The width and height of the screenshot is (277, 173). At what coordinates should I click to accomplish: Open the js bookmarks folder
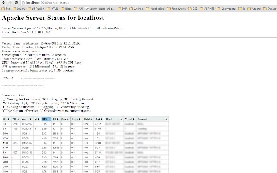tap(242, 9)
